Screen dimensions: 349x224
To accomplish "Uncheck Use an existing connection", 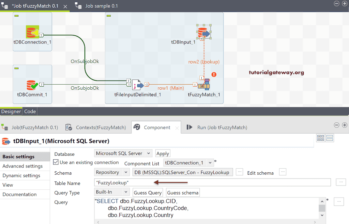I will pos(56,162).
